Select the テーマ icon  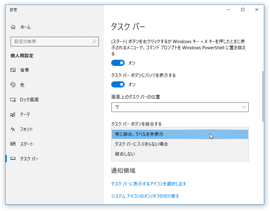[13, 115]
